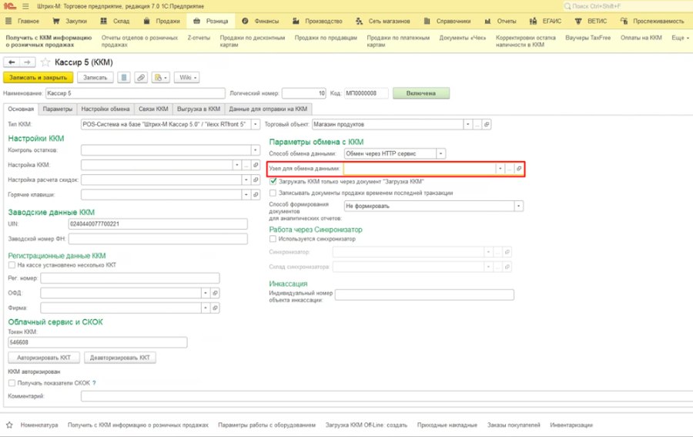Open Параметры работы с оборудованием link
Image resolution: width=693 pixels, height=437 pixels.
tap(266, 425)
